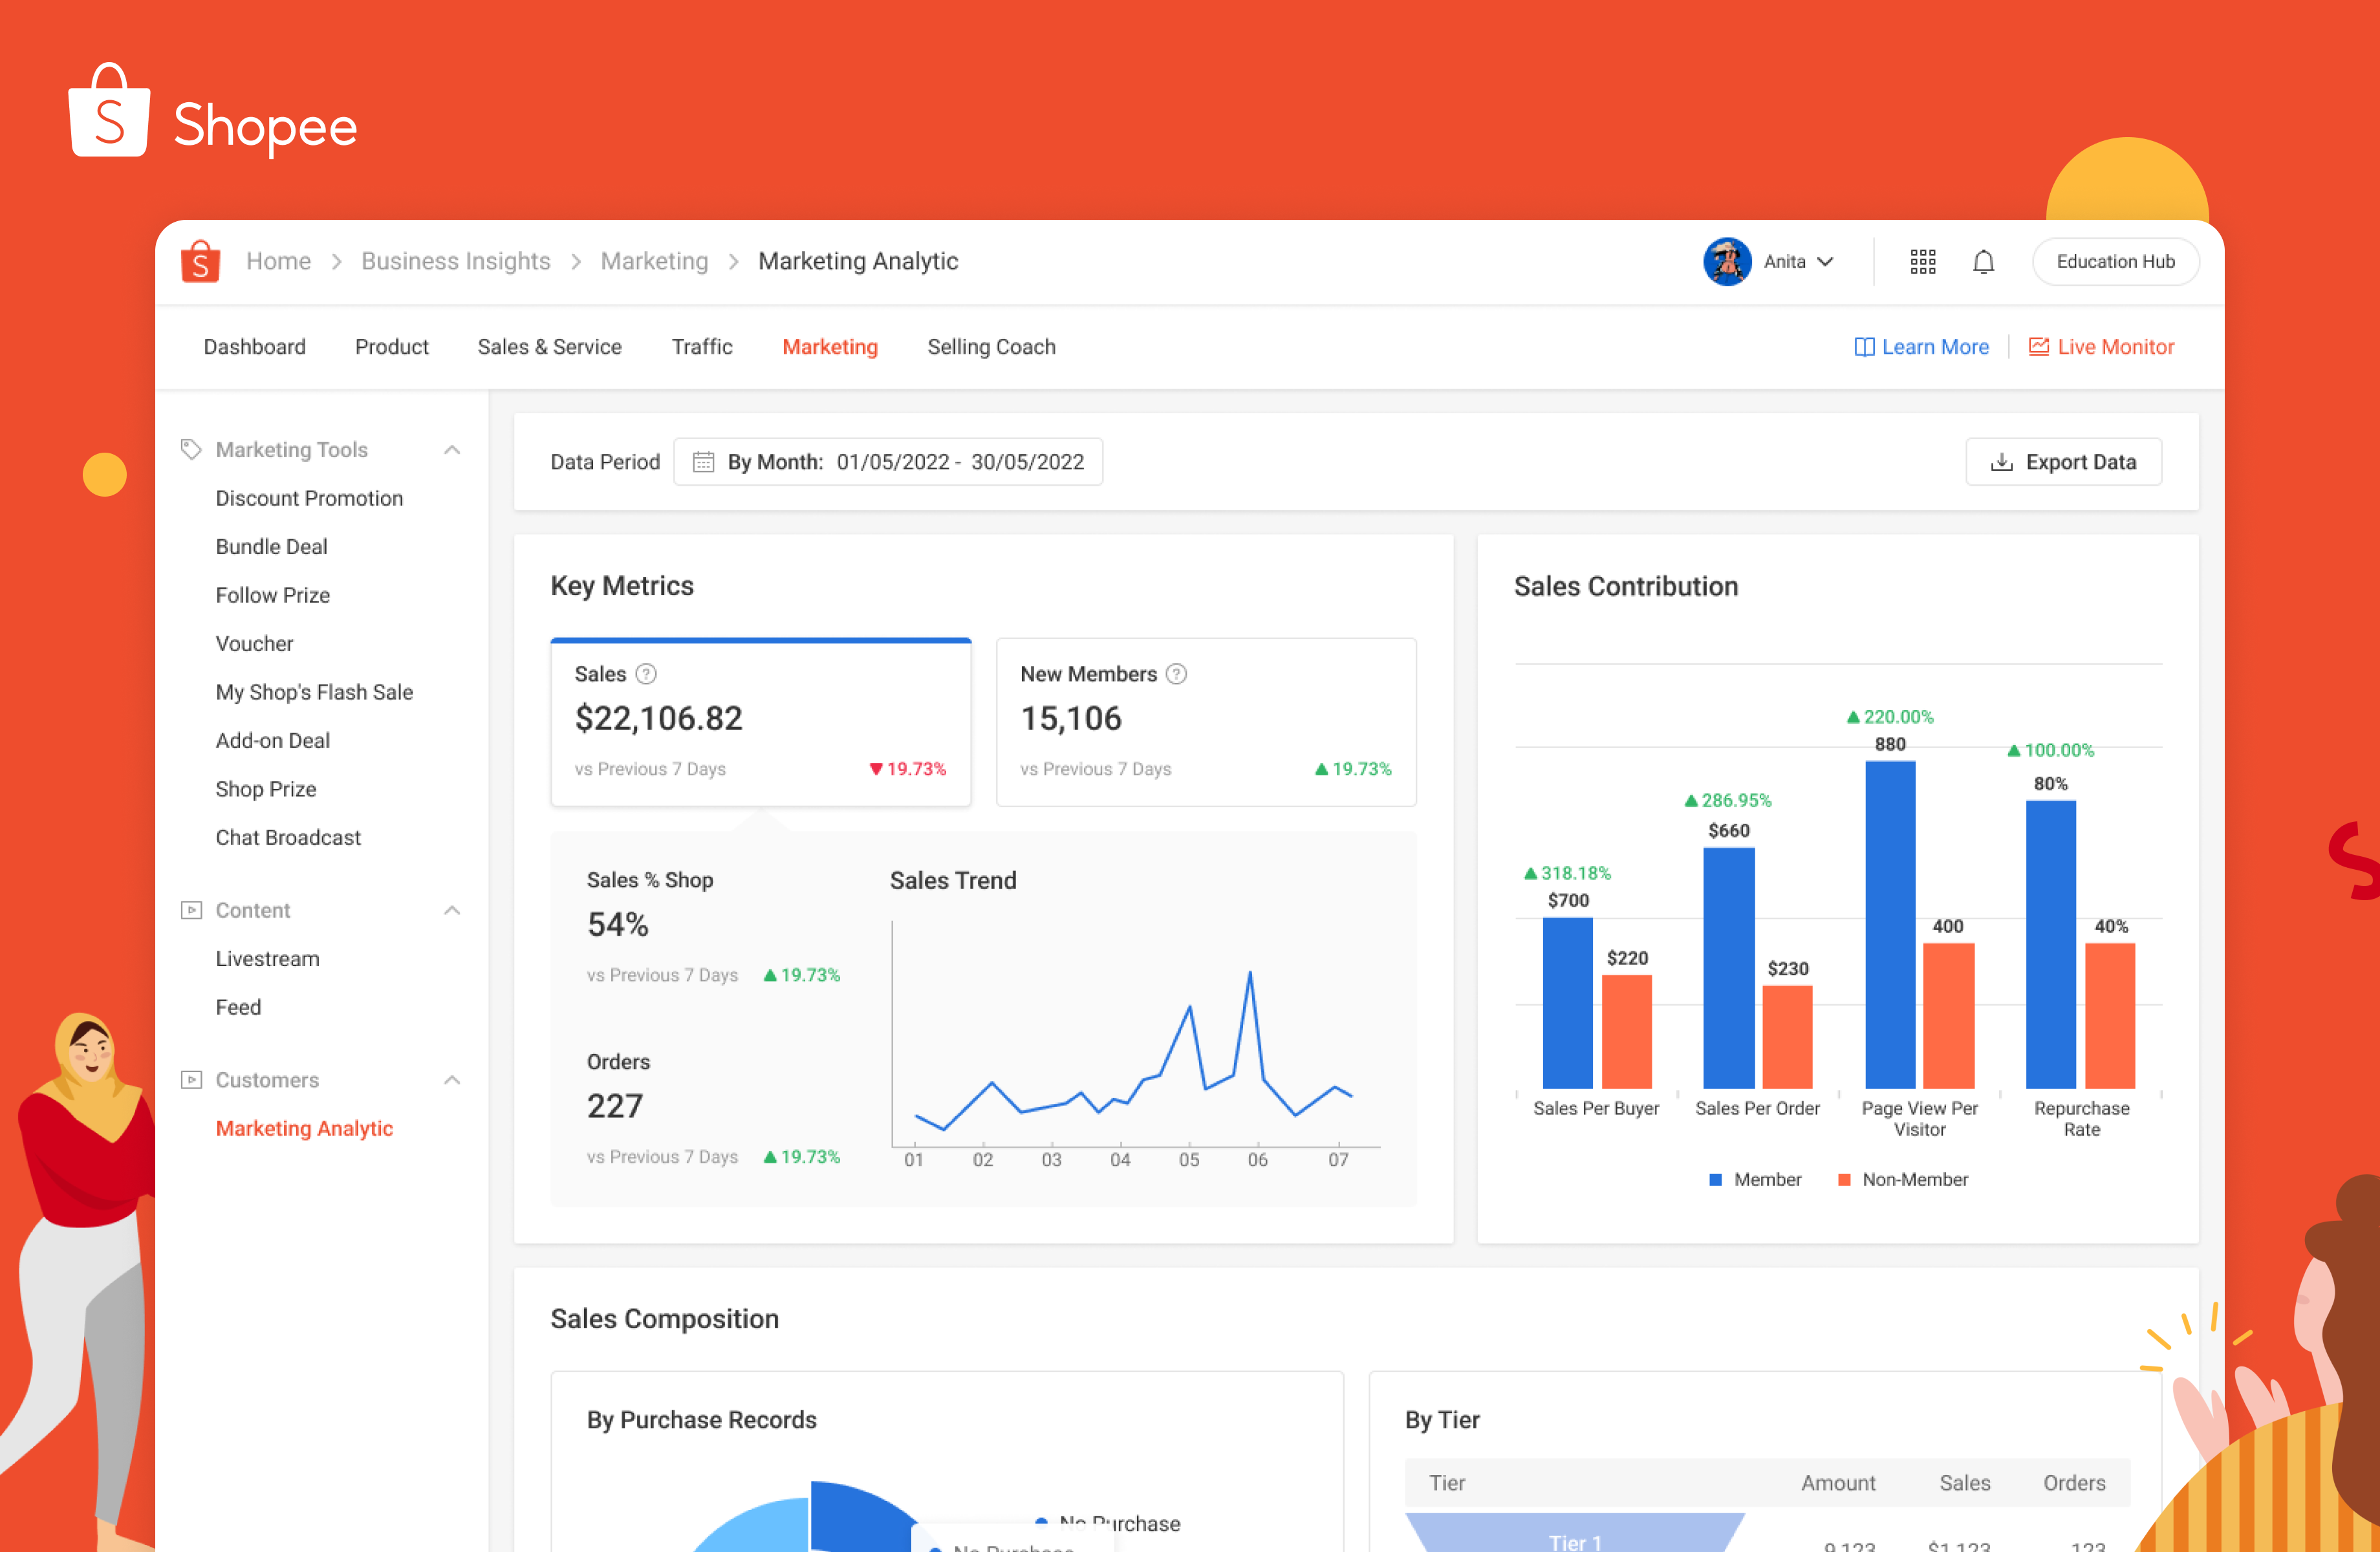Click the 54% Sales % Shop value

(x=617, y=925)
